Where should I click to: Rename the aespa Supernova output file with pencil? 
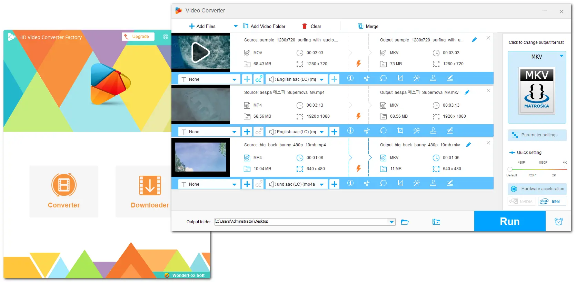click(467, 93)
